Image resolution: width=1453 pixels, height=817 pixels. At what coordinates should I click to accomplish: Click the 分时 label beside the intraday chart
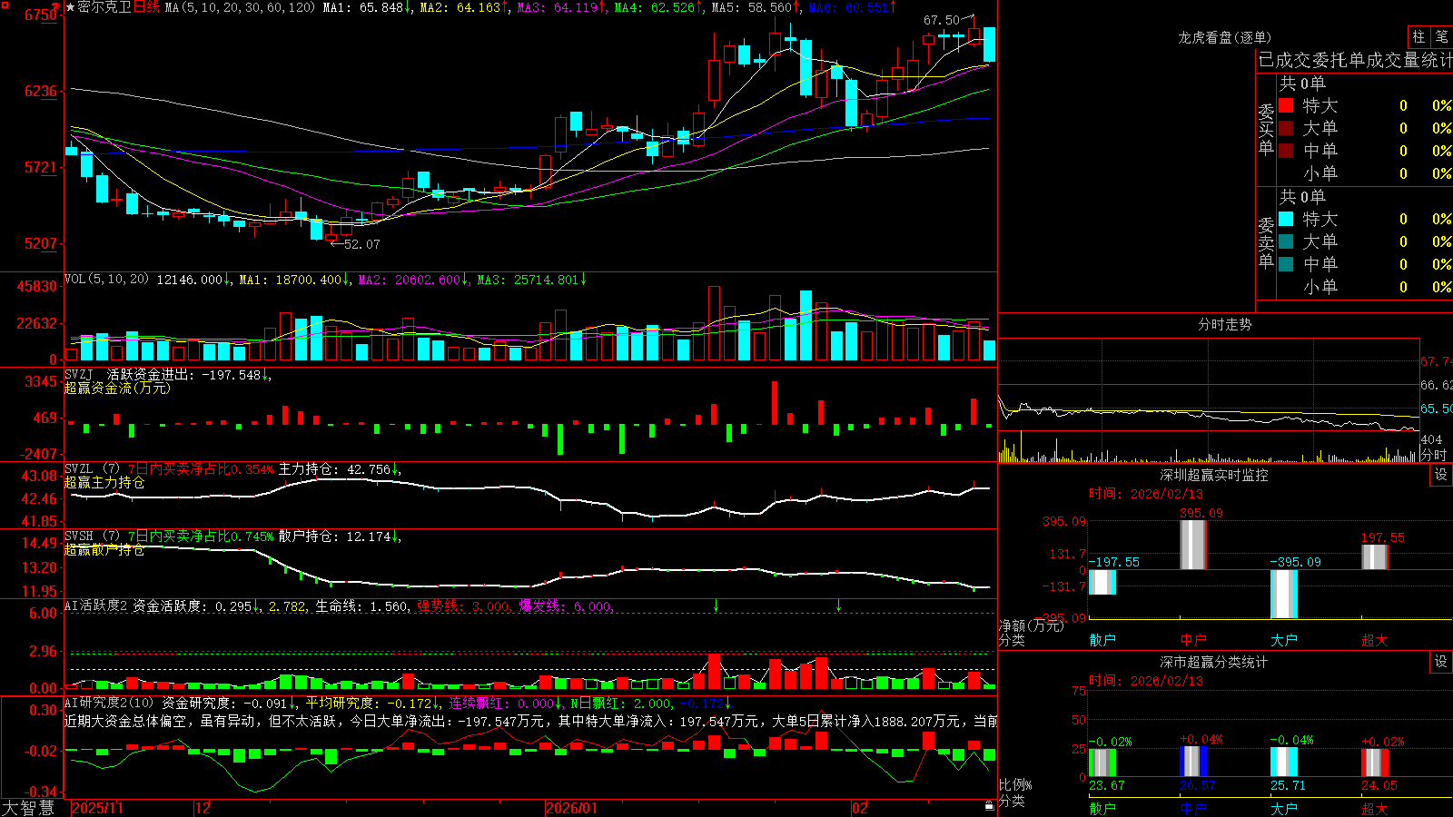click(1434, 455)
